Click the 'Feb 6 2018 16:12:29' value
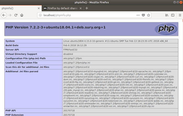183x116 pixels. tap(75, 45)
